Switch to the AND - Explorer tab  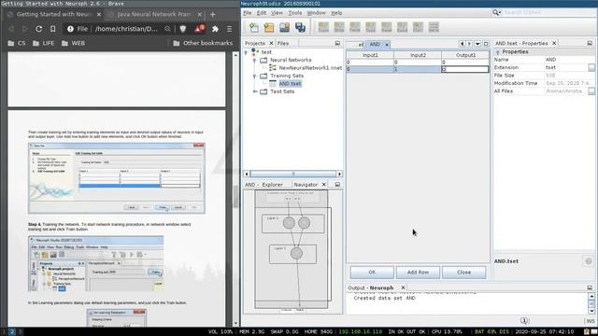pyautogui.click(x=263, y=185)
